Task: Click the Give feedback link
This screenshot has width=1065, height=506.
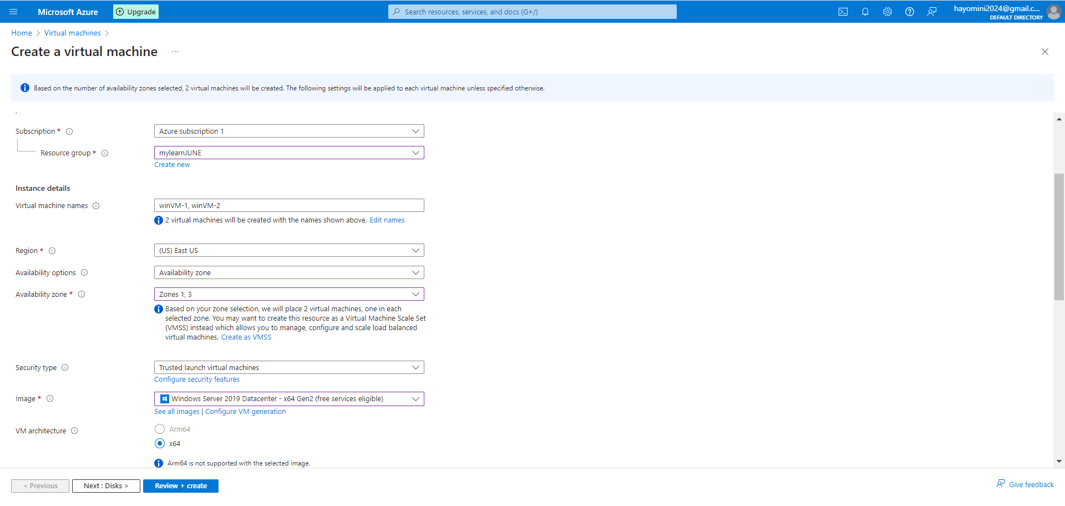Action: tap(1031, 485)
